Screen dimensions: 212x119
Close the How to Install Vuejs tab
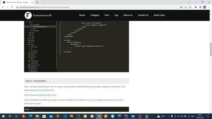pyautogui.click(x=32, y=2)
